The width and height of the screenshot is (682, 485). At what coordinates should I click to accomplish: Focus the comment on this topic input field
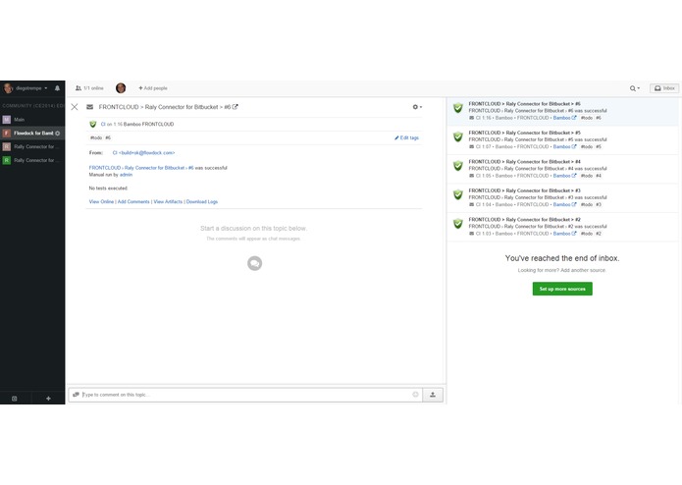[x=245, y=395]
